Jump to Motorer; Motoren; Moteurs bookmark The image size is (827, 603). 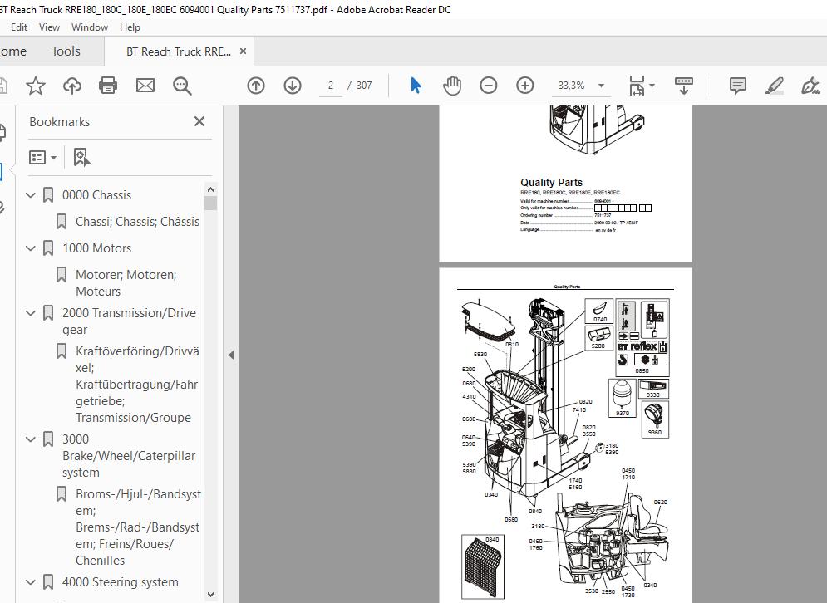tap(126, 283)
